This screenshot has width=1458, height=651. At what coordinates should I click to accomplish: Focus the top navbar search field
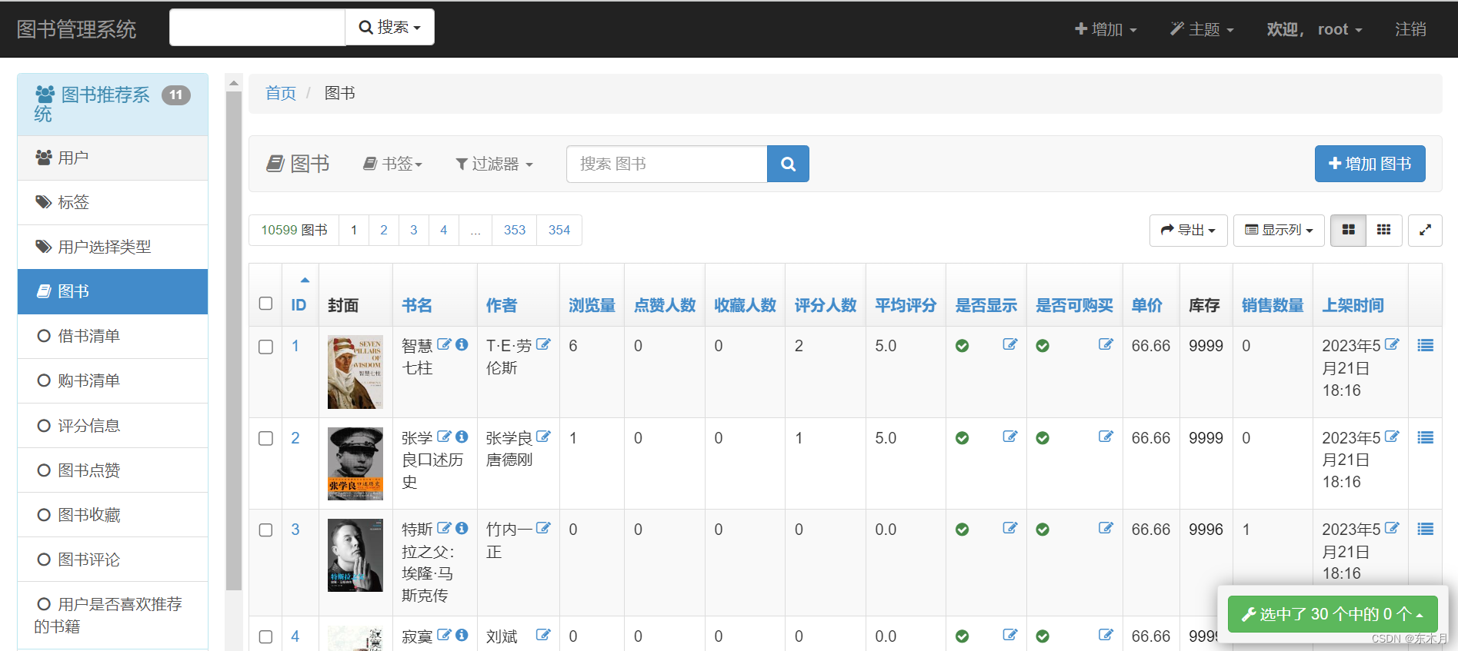(257, 28)
